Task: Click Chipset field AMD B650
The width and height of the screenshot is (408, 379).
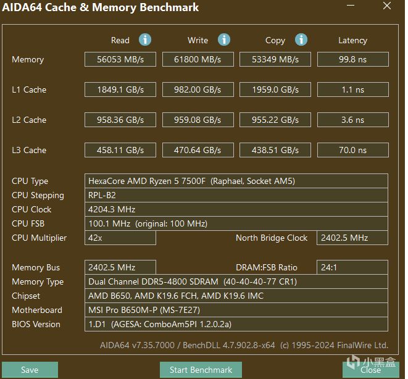Action: pos(236,296)
